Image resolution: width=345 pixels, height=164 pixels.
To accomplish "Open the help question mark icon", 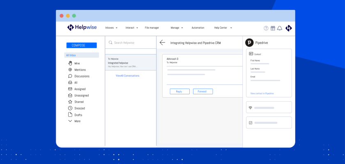I will click(x=266, y=28).
